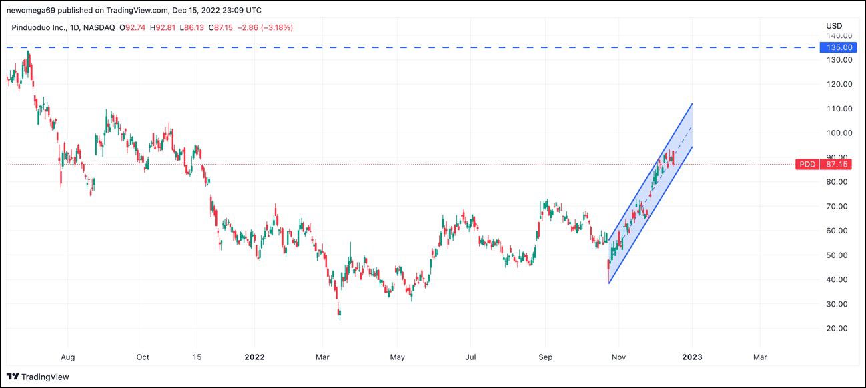Click the lowest candle near March 2022
866x388 pixels.
340,313
